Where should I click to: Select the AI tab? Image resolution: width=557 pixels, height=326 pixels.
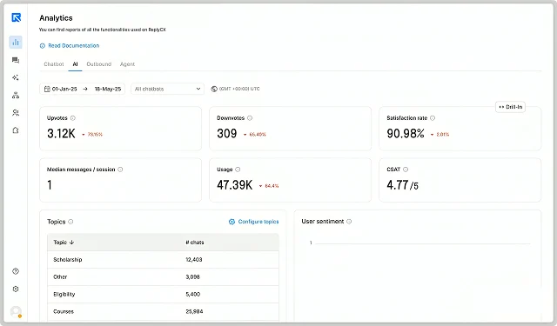click(x=76, y=64)
